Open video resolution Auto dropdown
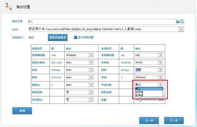This screenshot has width=197, height=127. click(x=91, y=63)
